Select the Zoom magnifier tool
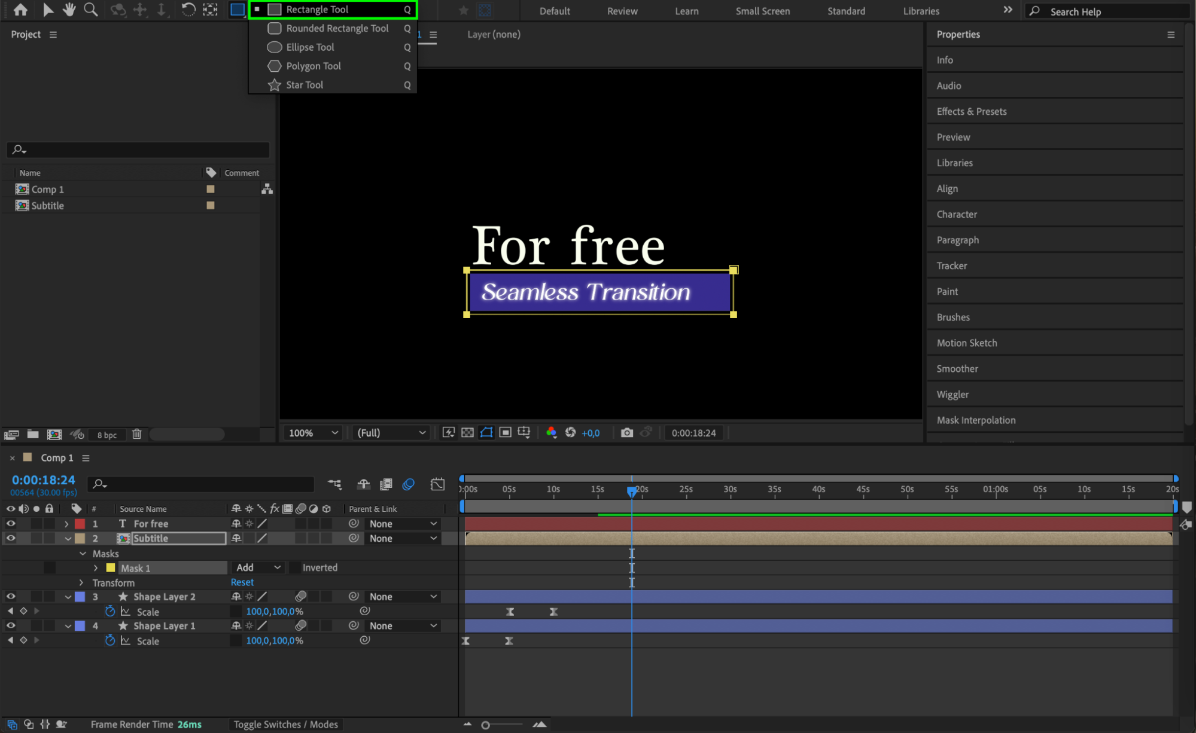The width and height of the screenshot is (1196, 733). click(91, 10)
